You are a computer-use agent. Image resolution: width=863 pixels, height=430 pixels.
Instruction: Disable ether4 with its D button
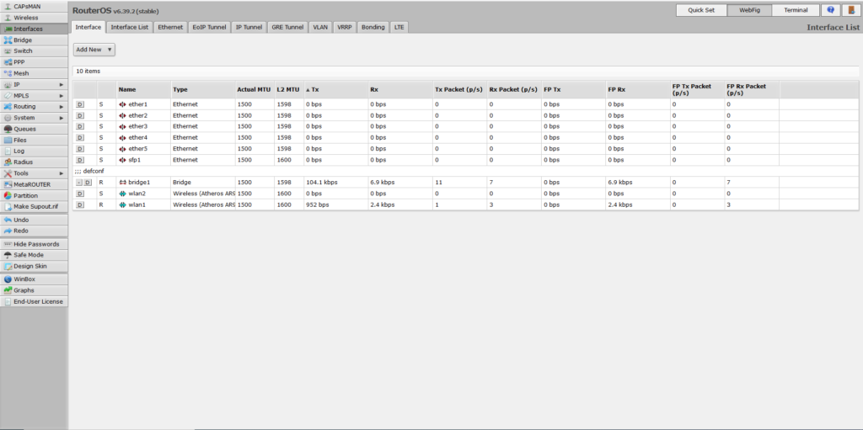(80, 137)
